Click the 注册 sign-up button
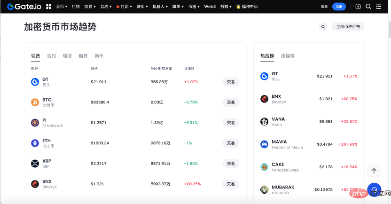Screen dimensions: 391x204 (338, 7)
